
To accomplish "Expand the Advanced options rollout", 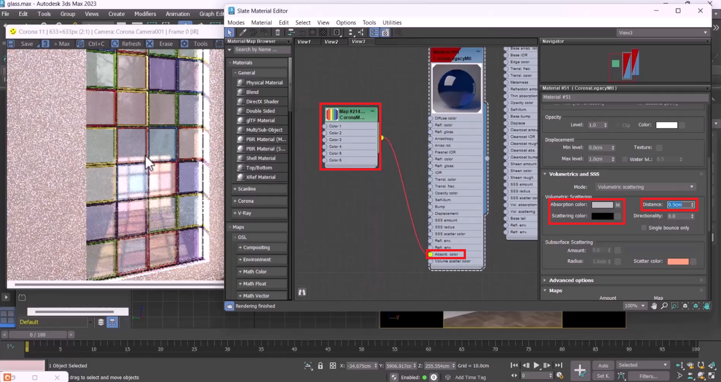I will pos(571,280).
